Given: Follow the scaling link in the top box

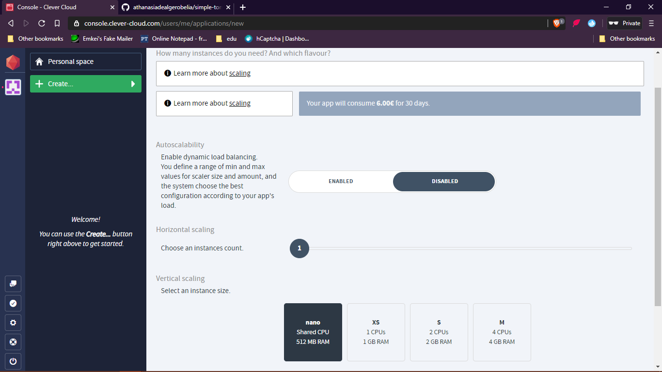Looking at the screenshot, I should tap(240, 73).
